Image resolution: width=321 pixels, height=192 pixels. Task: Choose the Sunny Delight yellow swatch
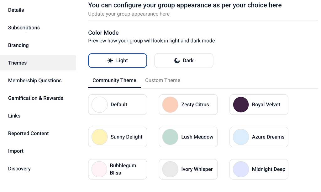(x=99, y=137)
